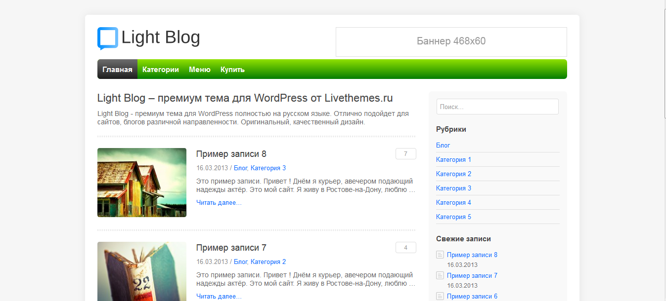Click the Light Blog site title
Viewport: 666px width, 301px height.
click(x=161, y=38)
